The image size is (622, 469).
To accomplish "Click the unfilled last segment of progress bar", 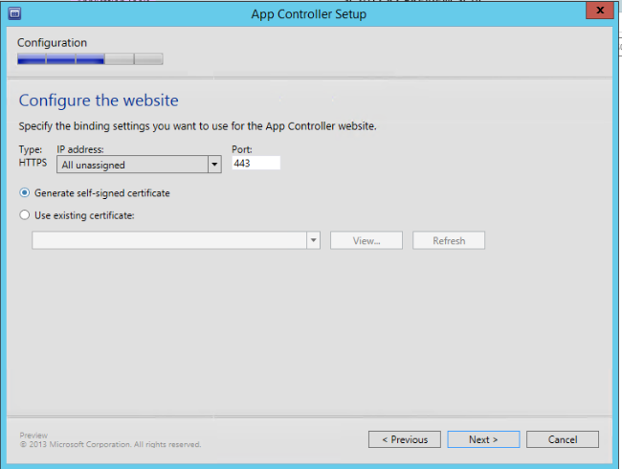I will pos(148,59).
